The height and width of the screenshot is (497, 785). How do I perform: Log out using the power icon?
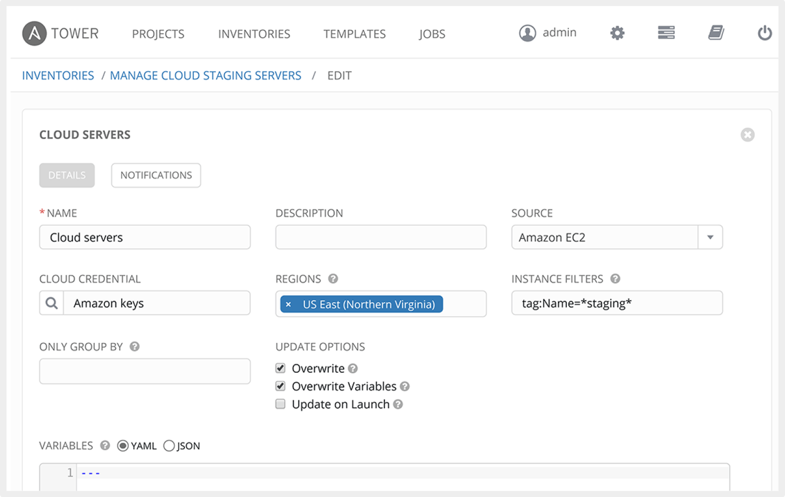pyautogui.click(x=764, y=33)
